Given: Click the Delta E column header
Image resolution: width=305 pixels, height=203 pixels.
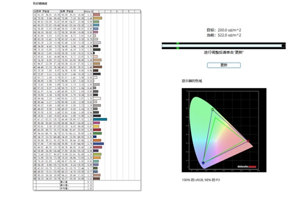Looking at the screenshot, I should click(x=88, y=11).
